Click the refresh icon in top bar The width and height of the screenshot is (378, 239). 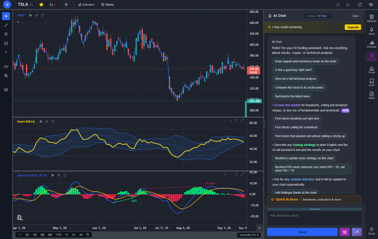[360, 4]
